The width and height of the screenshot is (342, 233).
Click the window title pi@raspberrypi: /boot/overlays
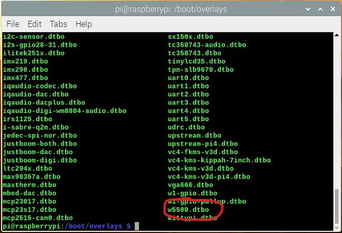(x=171, y=9)
